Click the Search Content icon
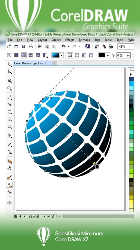140x250 pixels. coord(87,46)
